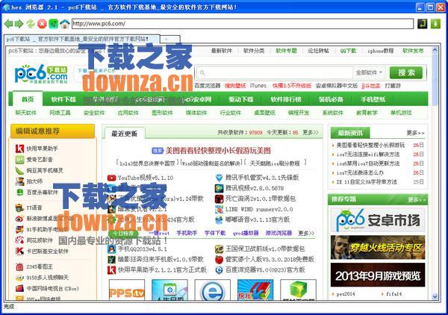Click the 爱奇艺影音 icon in the sidebar
Screen dimensions: 448x315
tap(19, 160)
